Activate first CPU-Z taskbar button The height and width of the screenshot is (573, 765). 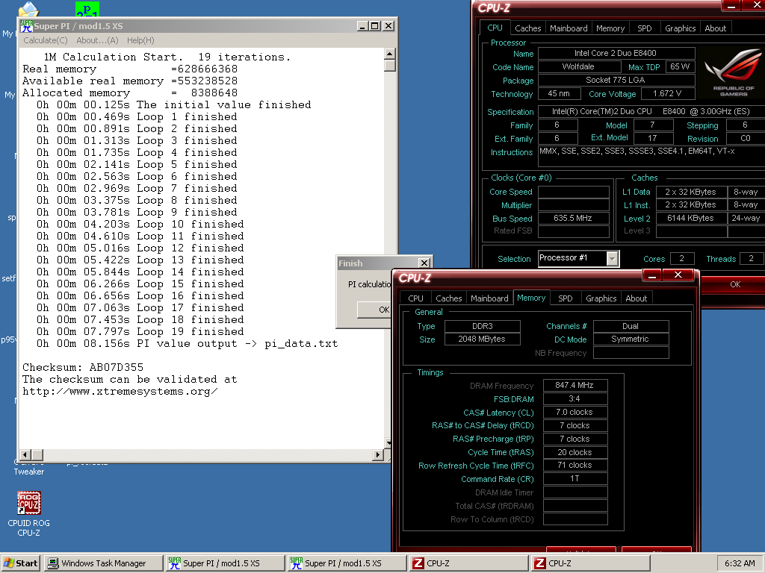[x=468, y=563]
